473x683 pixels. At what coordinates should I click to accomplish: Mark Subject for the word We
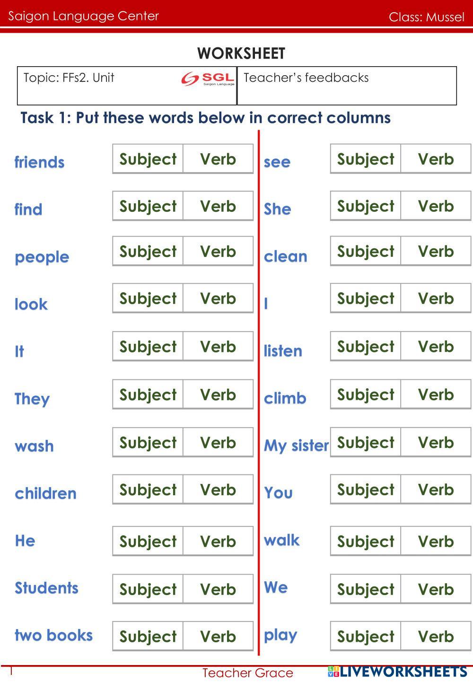point(366,589)
